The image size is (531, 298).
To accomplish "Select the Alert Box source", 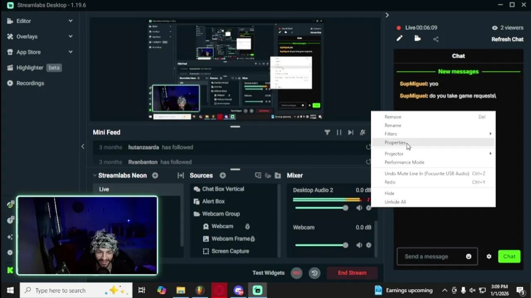I will coord(213,201).
